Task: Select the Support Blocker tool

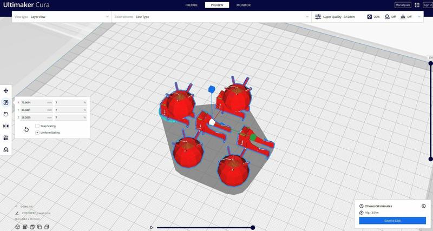Action: pos(6,149)
